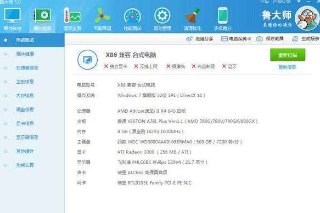
Task: Open 温度监测 thermometer icon
Action: click(x=72, y=15)
